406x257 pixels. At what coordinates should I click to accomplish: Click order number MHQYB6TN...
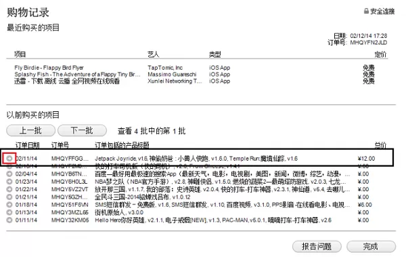click(69, 174)
